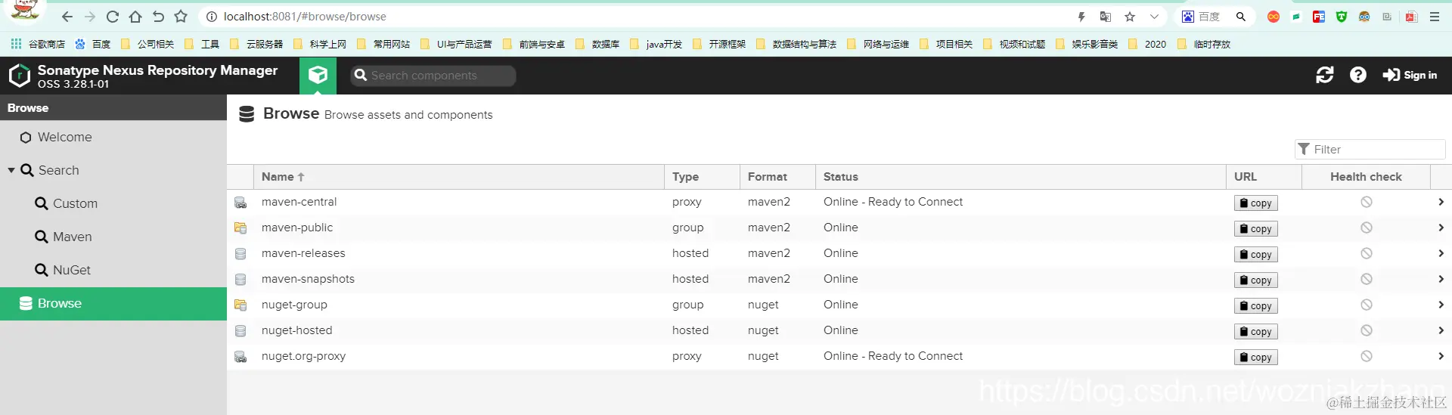Open maven-snapshots row chevron arrow
Image resolution: width=1452 pixels, height=415 pixels.
click(x=1441, y=279)
